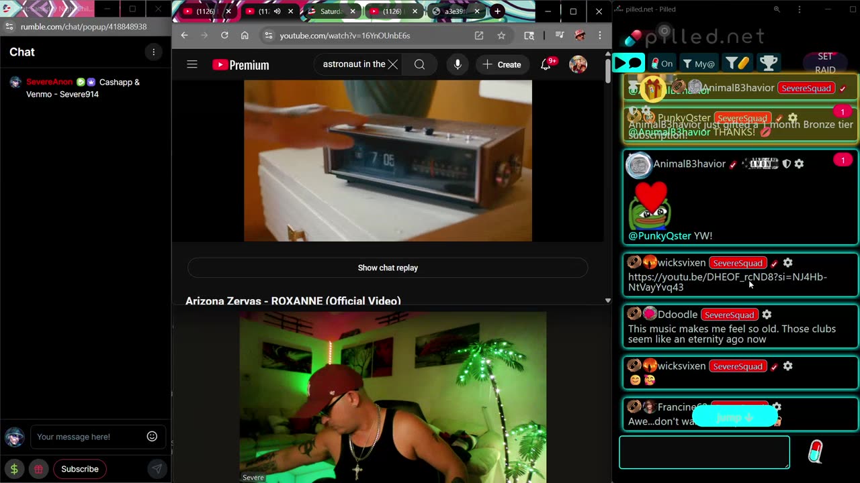860x483 pixels.
Task: Clear the YouTube search text
Action: (x=393, y=64)
